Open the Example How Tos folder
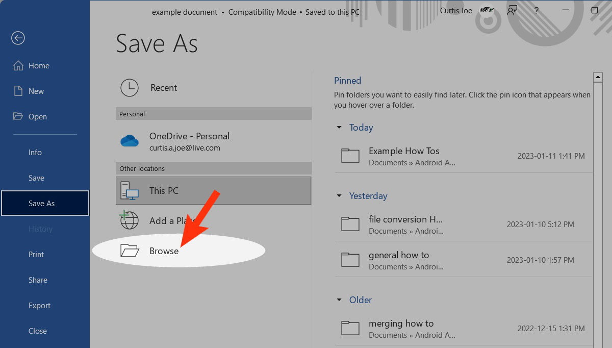The height and width of the screenshot is (348, 612). 404,151
